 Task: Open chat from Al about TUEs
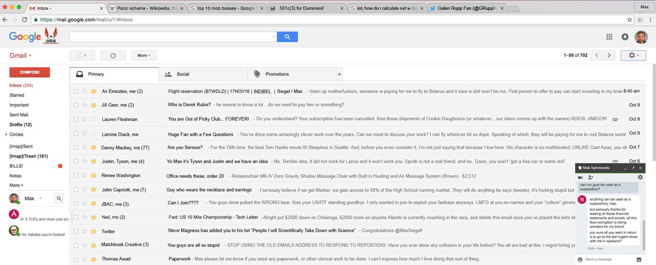pos(38,215)
